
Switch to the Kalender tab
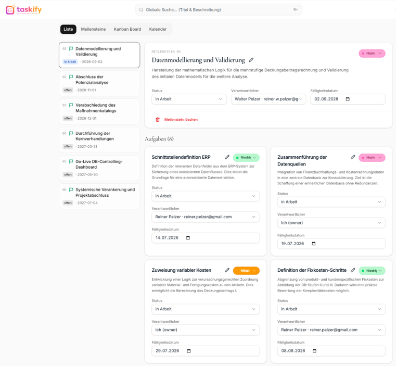coord(158,29)
